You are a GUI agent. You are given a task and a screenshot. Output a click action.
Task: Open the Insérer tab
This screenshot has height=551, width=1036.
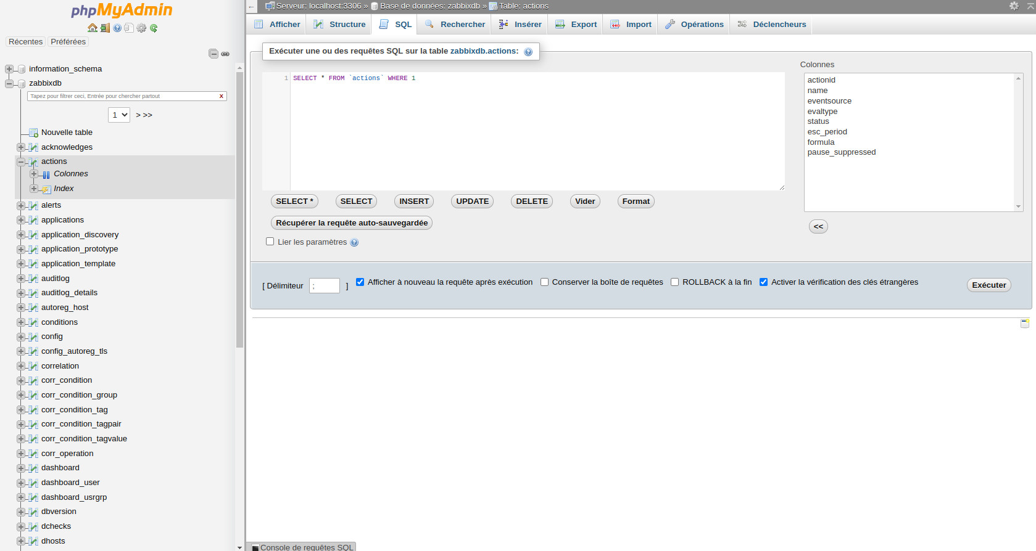pos(520,25)
